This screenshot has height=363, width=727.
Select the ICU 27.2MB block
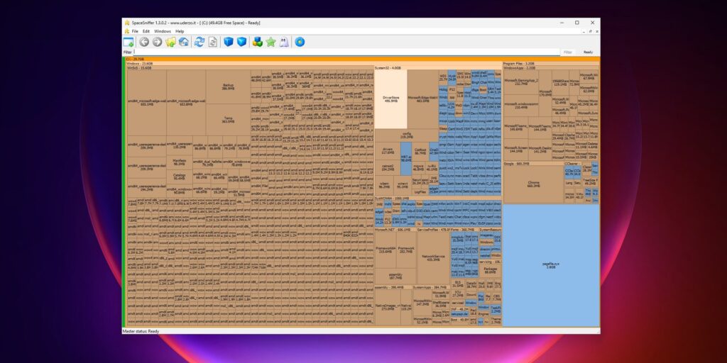[458, 294]
